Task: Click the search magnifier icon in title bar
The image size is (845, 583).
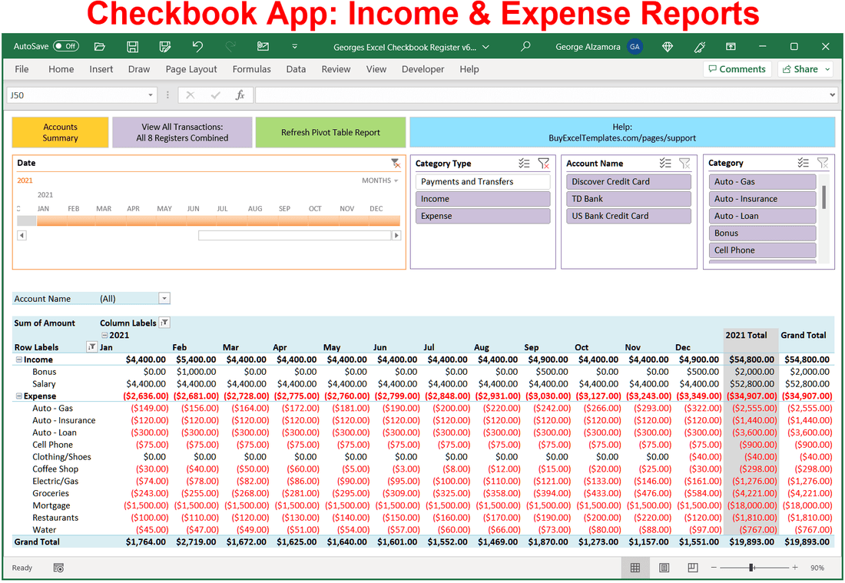Action: [526, 46]
